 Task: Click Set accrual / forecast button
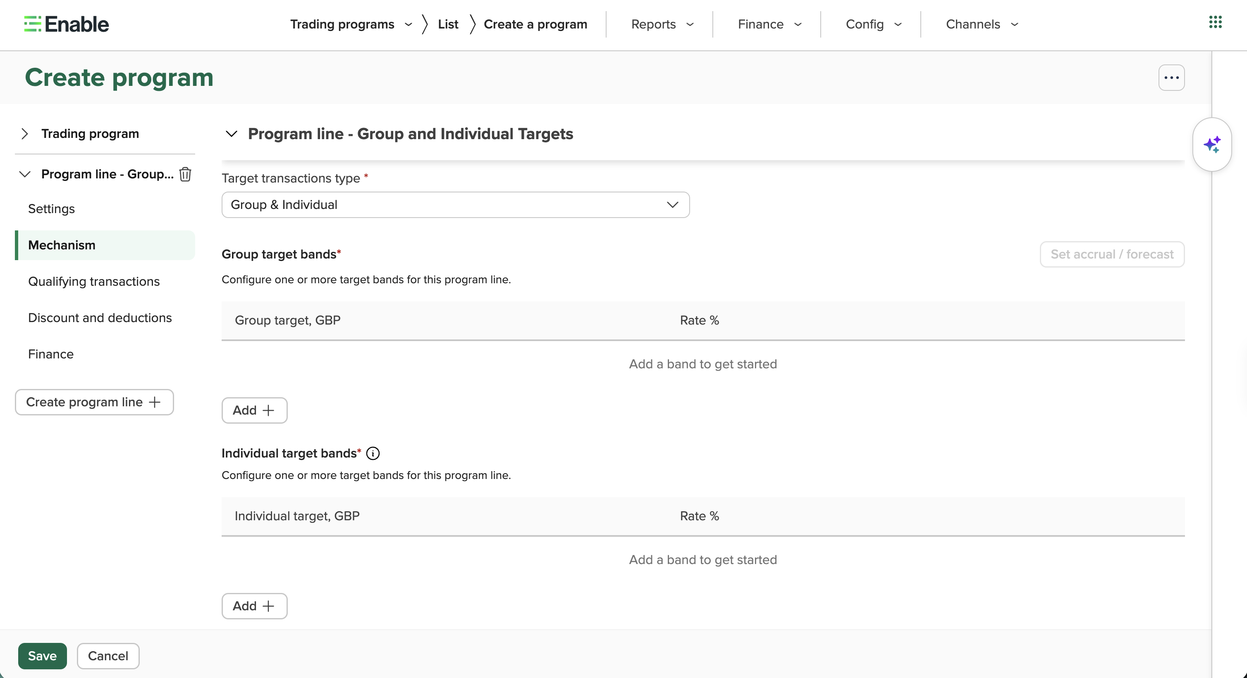(x=1112, y=254)
